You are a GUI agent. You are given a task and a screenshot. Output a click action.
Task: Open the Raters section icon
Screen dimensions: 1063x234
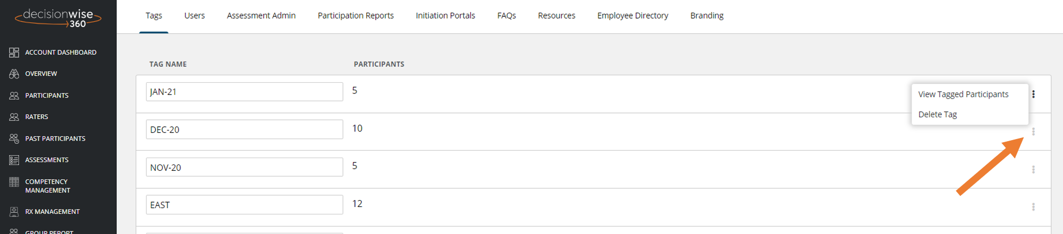pyautogui.click(x=14, y=117)
